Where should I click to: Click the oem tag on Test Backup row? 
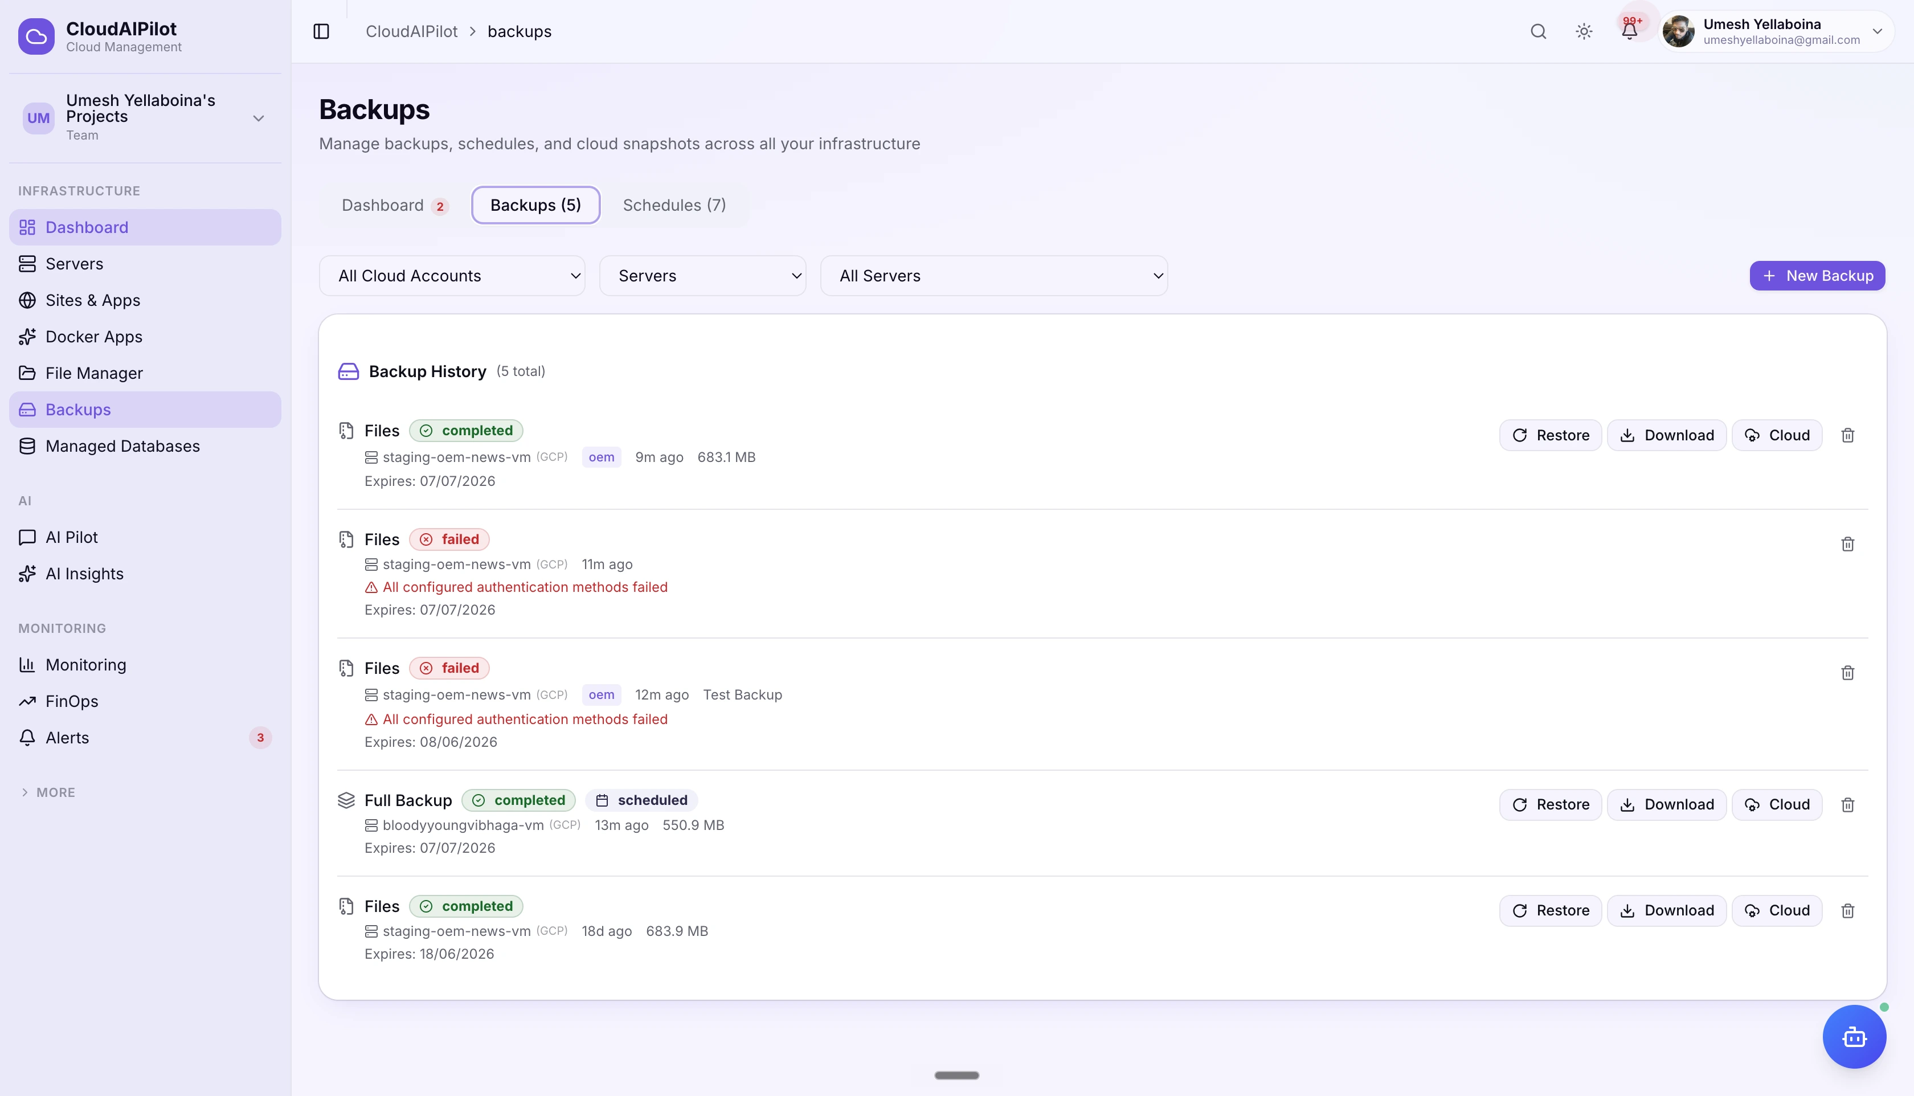click(602, 695)
